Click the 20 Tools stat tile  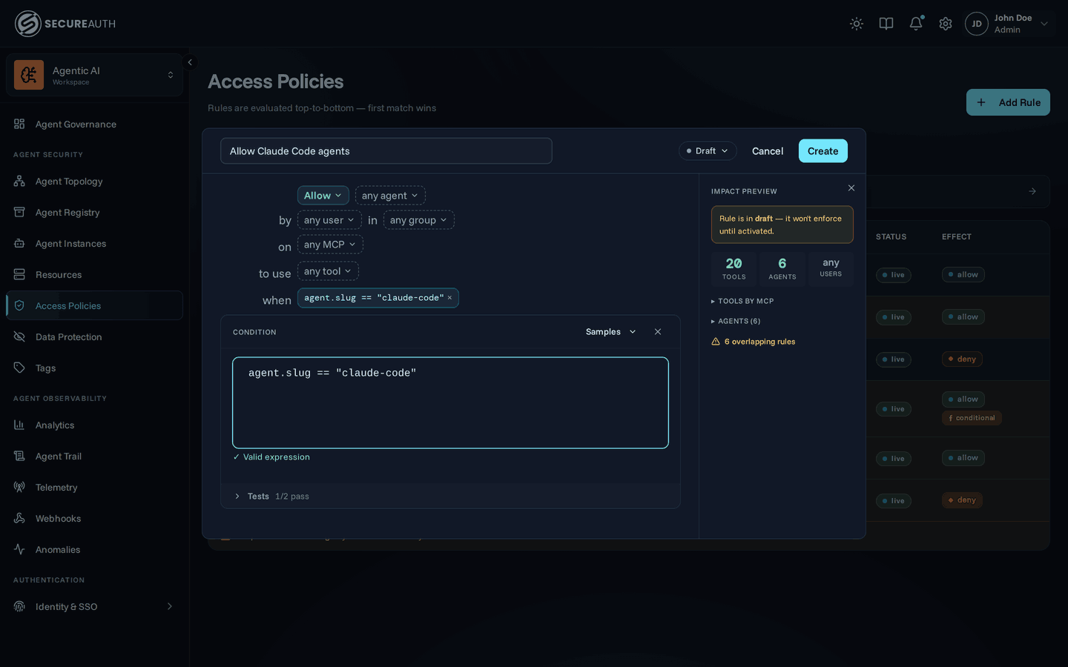tap(734, 269)
